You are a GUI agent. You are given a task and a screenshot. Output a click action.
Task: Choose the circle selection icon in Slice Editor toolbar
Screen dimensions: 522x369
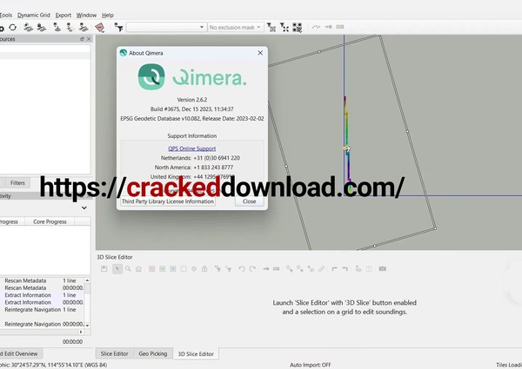(194, 268)
